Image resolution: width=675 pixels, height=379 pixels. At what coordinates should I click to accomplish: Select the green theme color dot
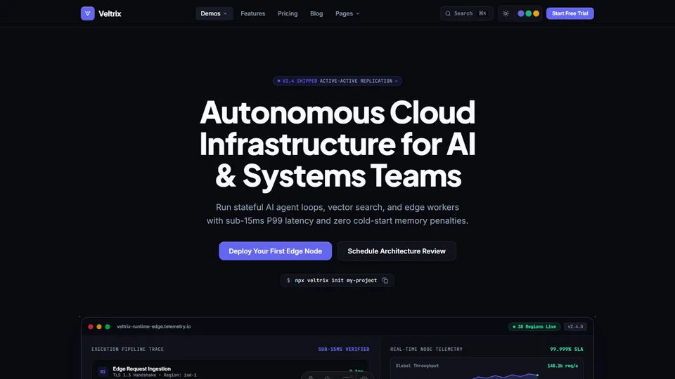click(529, 13)
